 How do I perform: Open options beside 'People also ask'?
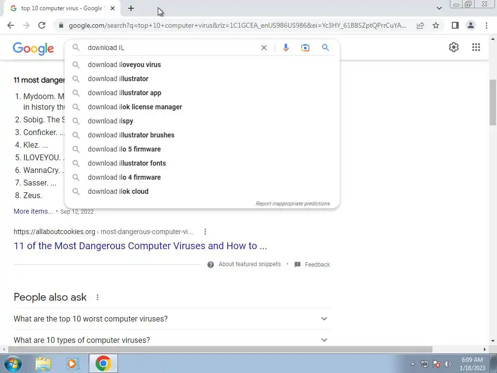click(98, 297)
